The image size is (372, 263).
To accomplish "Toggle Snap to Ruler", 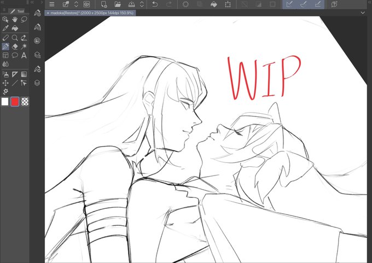I will 289,4.
